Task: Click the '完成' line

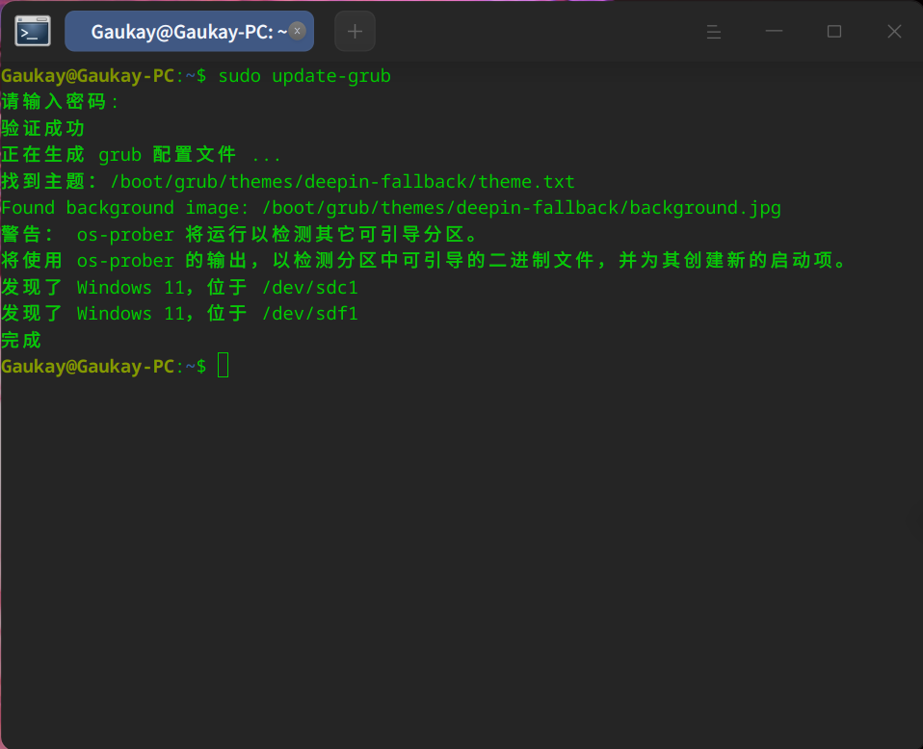Action: pos(21,340)
